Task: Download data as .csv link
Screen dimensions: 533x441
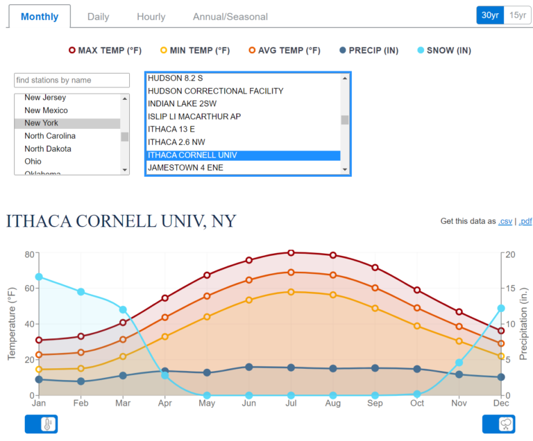Action: [505, 221]
